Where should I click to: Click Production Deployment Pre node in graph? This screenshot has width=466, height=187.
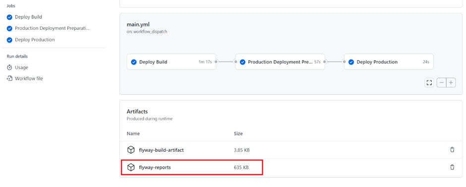[x=280, y=62]
